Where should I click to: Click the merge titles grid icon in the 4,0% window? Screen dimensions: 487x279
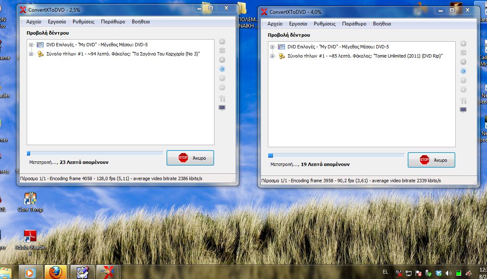tap(463, 53)
